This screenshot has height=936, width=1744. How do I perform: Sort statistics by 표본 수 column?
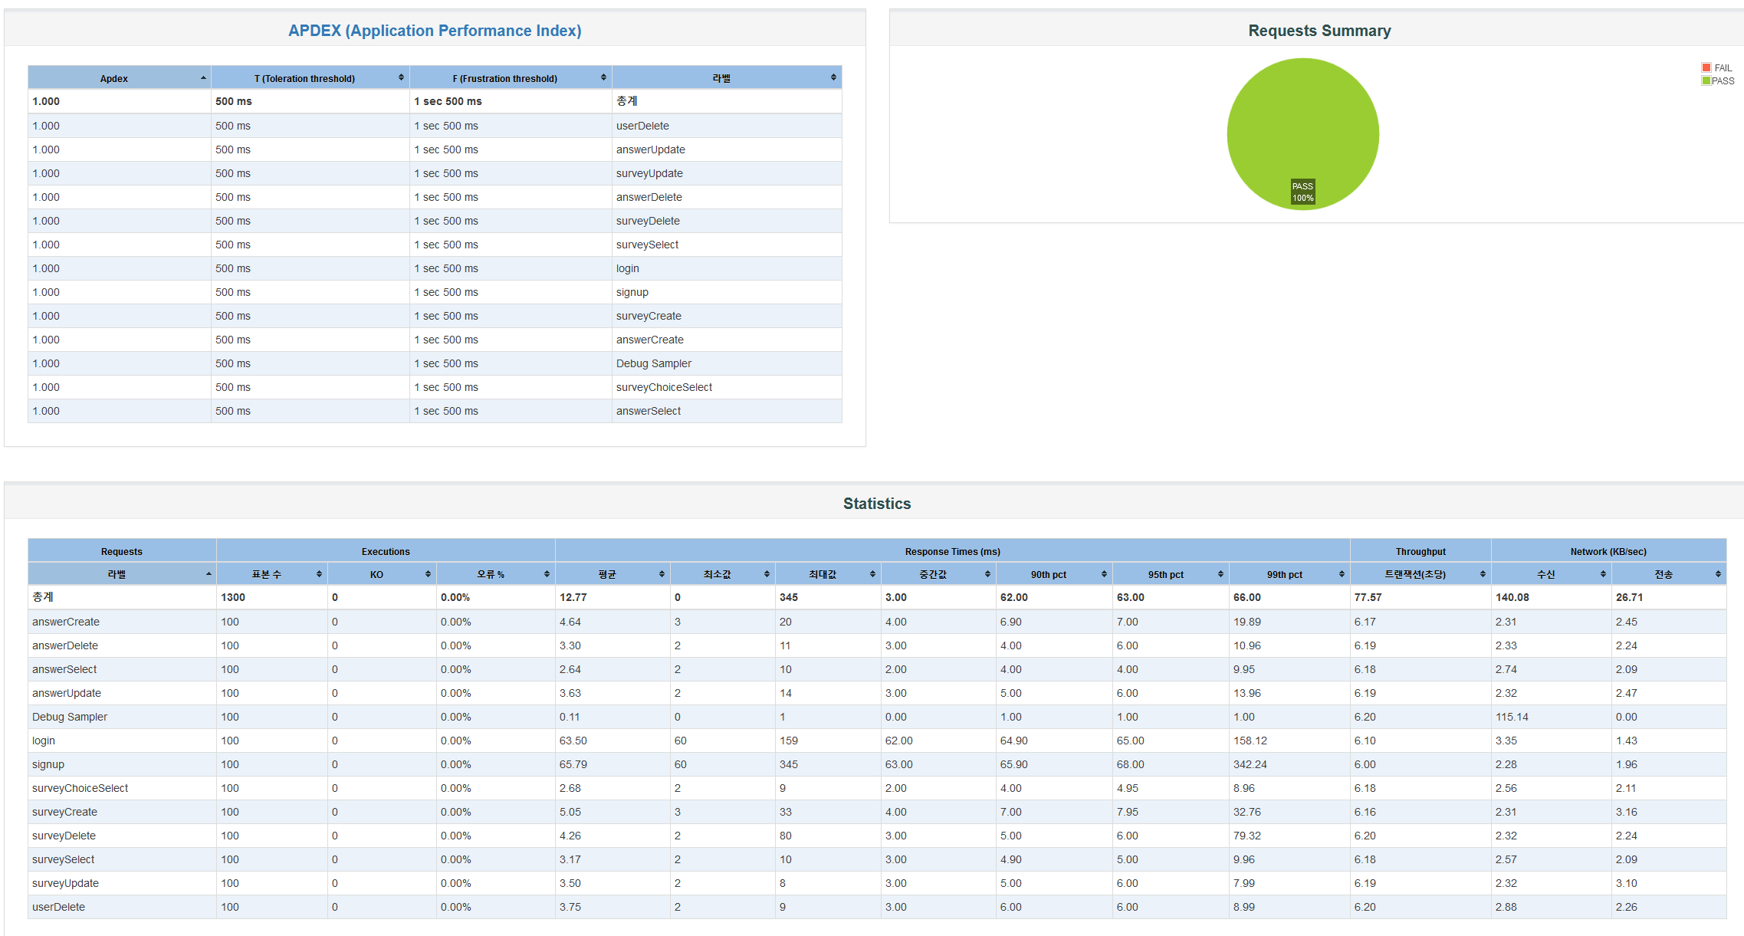[x=267, y=574]
